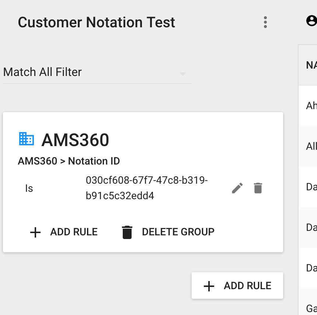The height and width of the screenshot is (315, 317).
Task: Click the AMS360 building icon
Action: [x=27, y=139]
